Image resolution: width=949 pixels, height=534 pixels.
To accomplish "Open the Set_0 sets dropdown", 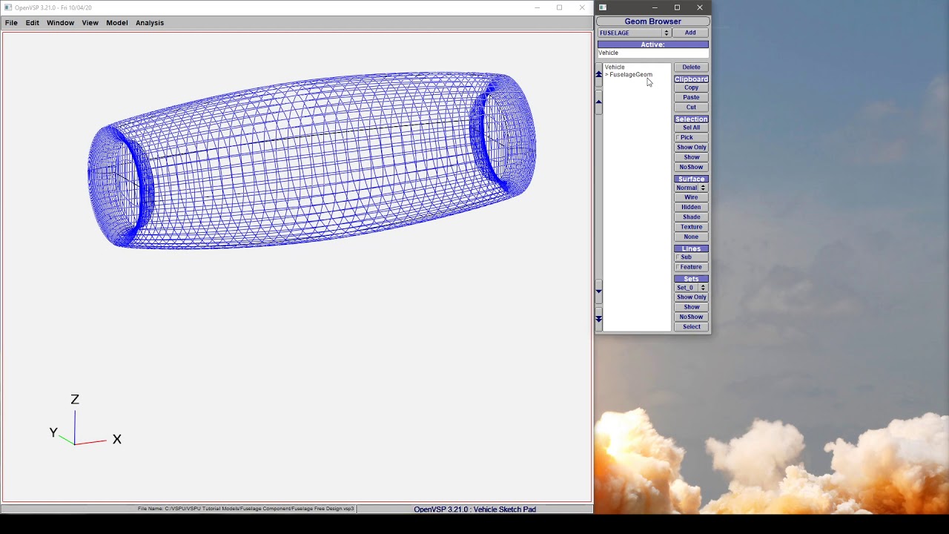I will 691,288.
